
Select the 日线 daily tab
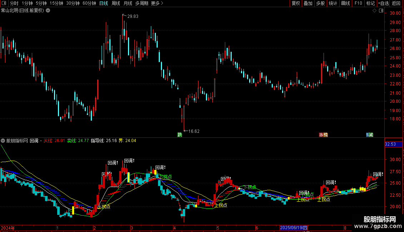104,3
